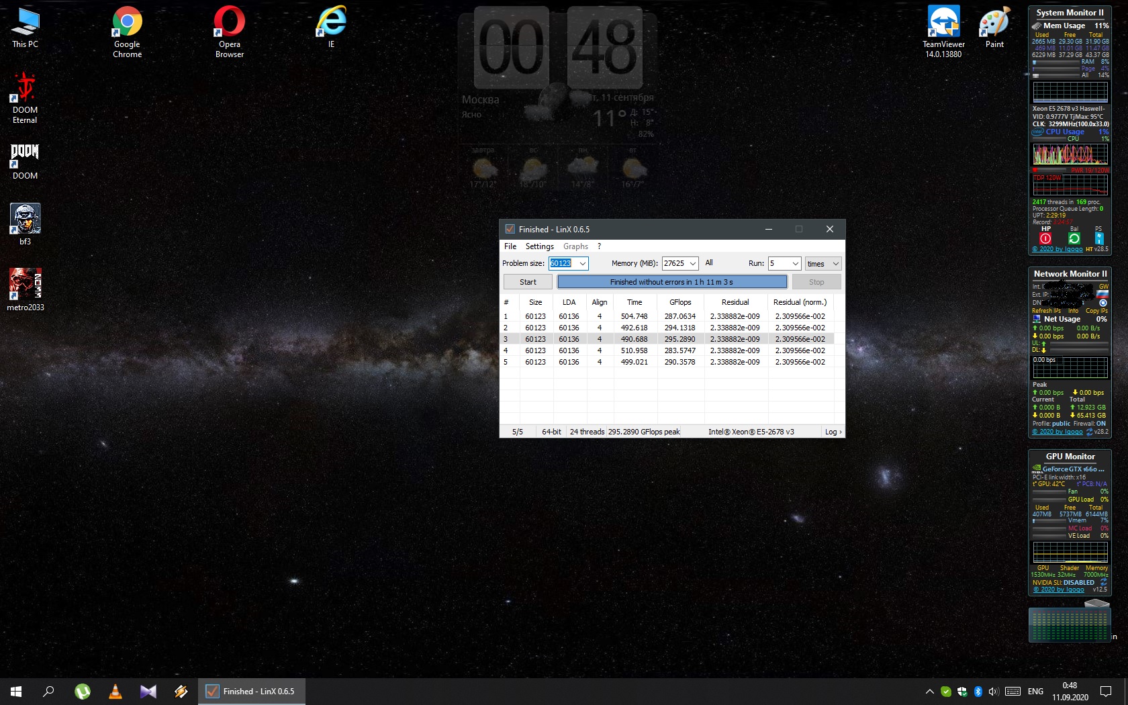Select the Paint desktop shortcut
Image resolution: width=1128 pixels, height=705 pixels.
994,28
